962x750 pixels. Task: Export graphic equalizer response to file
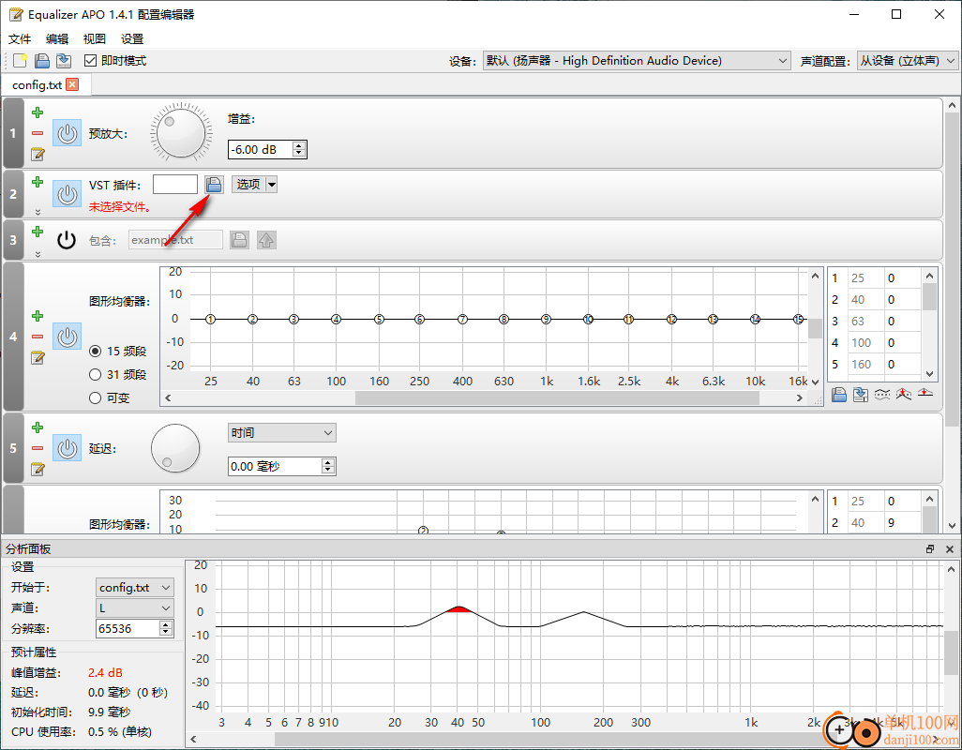point(861,395)
